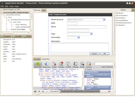The image size is (135, 97).
Task: Click Cancel in the account dialog
Action: [94, 54]
